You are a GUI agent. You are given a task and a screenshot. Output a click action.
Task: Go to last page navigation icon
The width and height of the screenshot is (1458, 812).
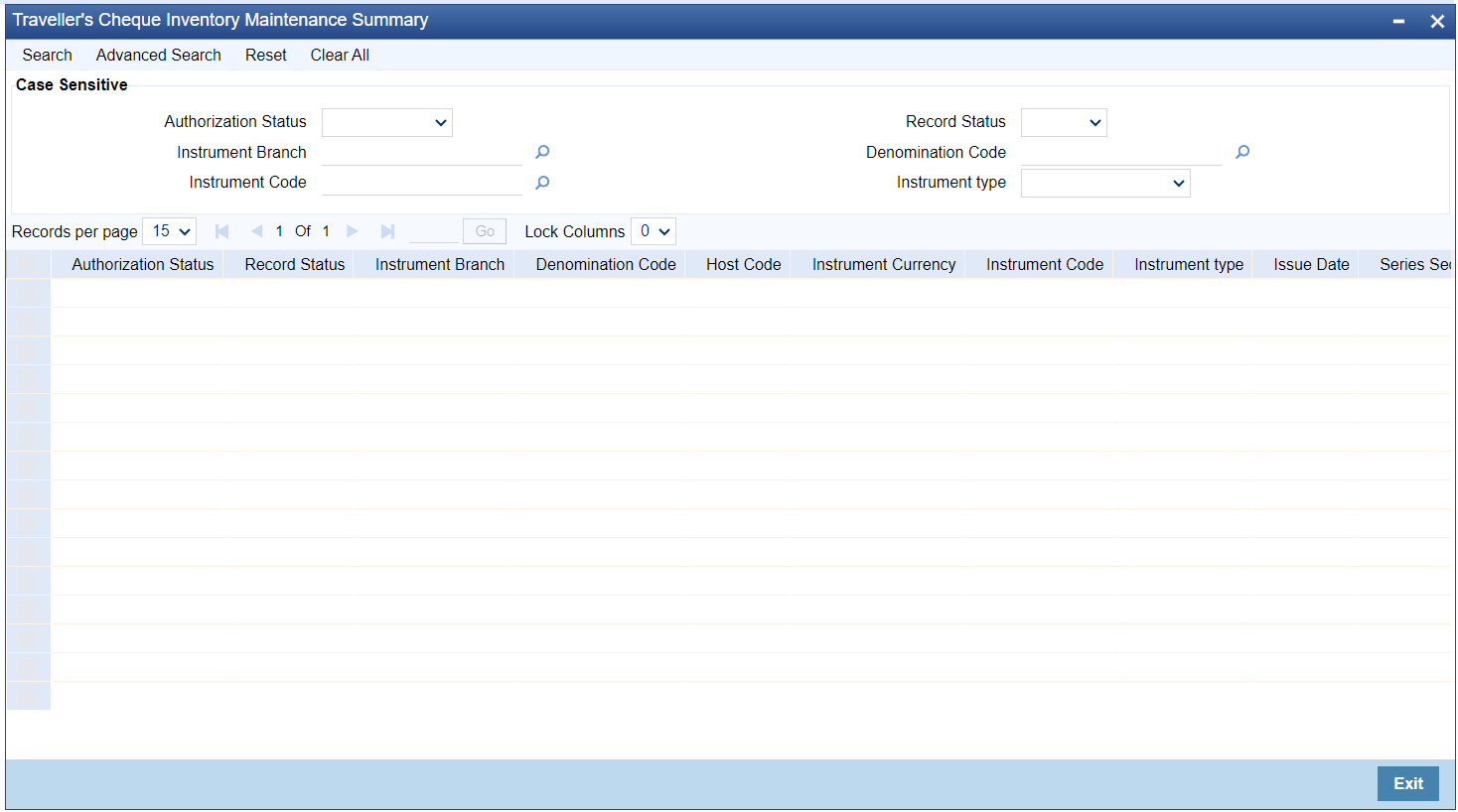tap(387, 231)
